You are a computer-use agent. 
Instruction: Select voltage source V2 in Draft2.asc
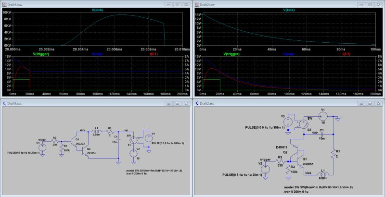pos(266,169)
